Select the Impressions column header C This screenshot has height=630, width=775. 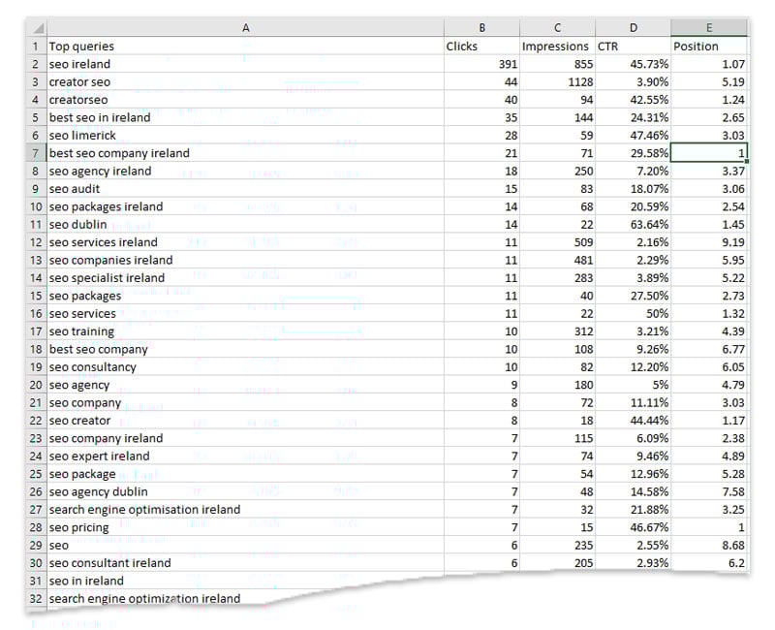click(x=555, y=28)
